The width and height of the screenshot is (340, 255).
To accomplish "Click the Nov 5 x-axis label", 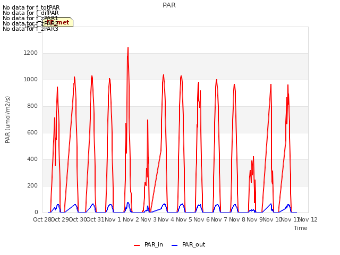I will 184,219.
